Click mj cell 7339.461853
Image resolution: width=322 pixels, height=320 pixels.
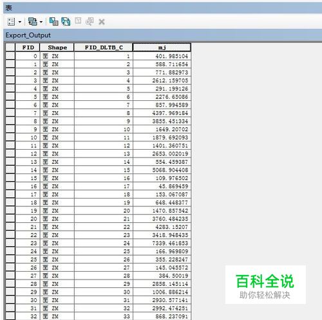coord(162,244)
